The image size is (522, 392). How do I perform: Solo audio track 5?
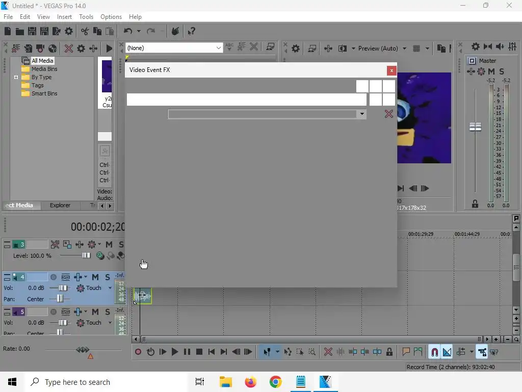(x=108, y=312)
